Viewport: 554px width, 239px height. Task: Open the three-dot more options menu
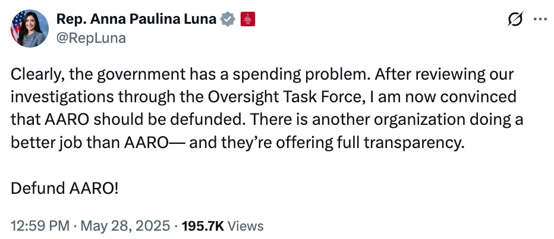click(540, 20)
